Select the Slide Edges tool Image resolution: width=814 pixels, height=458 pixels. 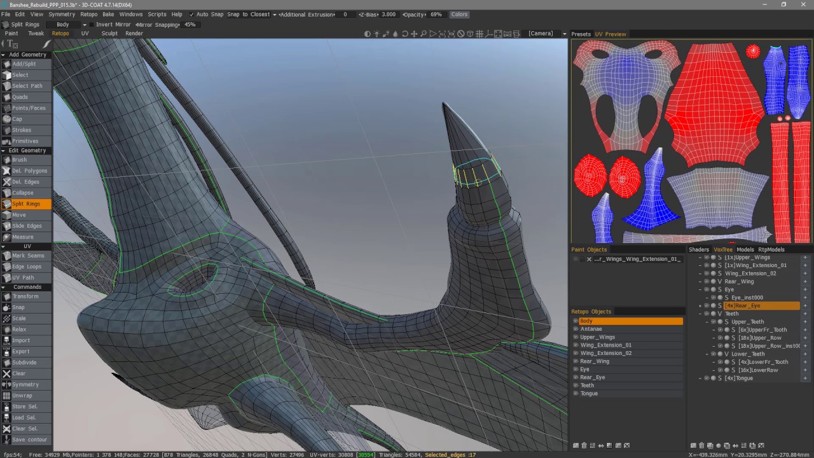(x=26, y=226)
